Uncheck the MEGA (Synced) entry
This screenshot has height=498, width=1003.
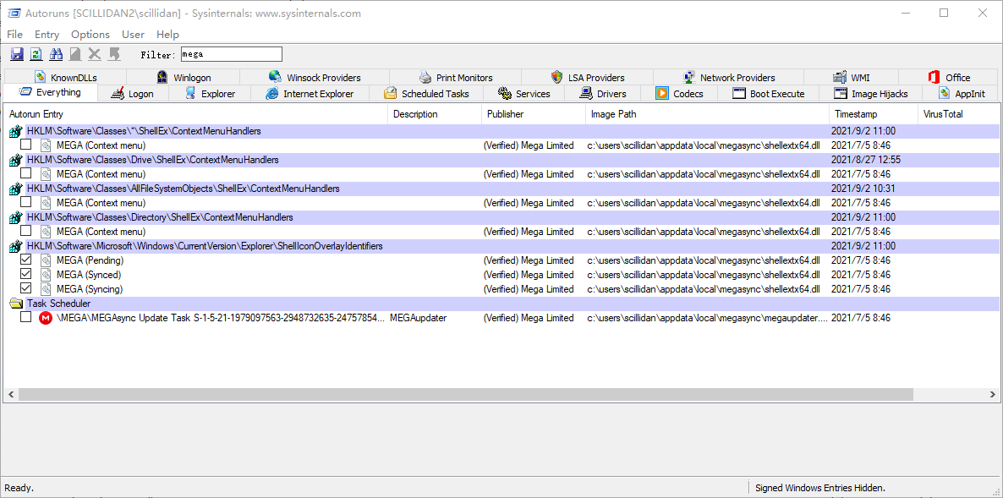tap(25, 274)
